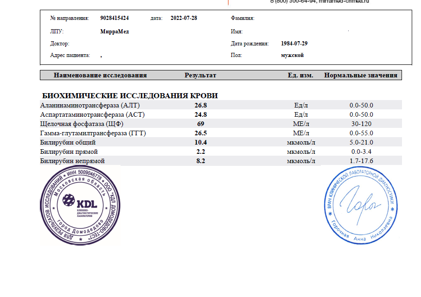
Task: Click the Наименование исследования column header
Action: tap(100, 75)
